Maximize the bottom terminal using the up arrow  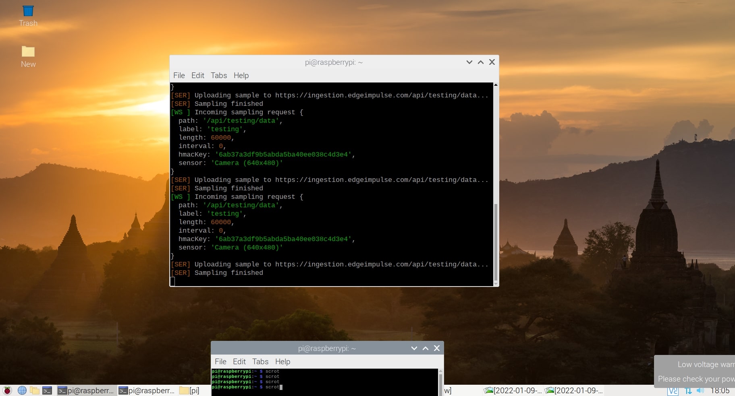click(425, 348)
